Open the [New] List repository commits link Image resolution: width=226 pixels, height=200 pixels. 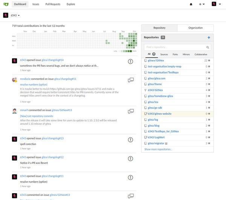click(x=37, y=116)
